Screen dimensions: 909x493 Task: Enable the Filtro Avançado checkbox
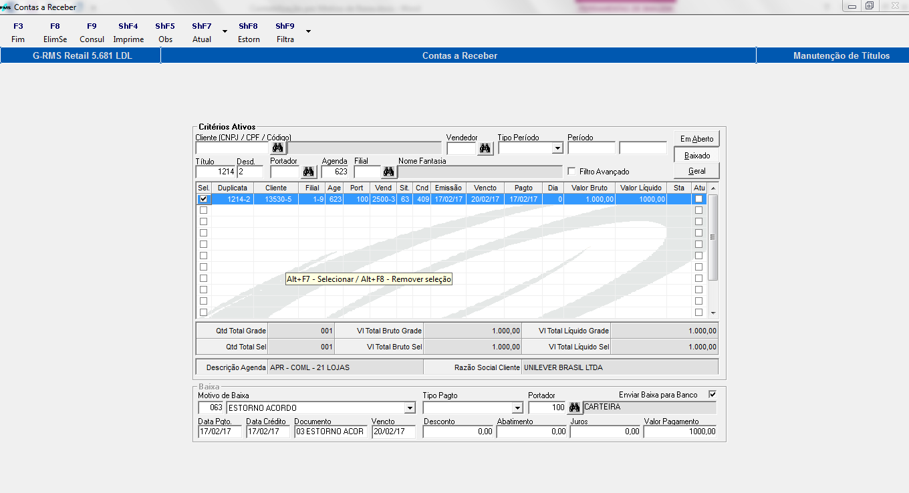pos(571,172)
